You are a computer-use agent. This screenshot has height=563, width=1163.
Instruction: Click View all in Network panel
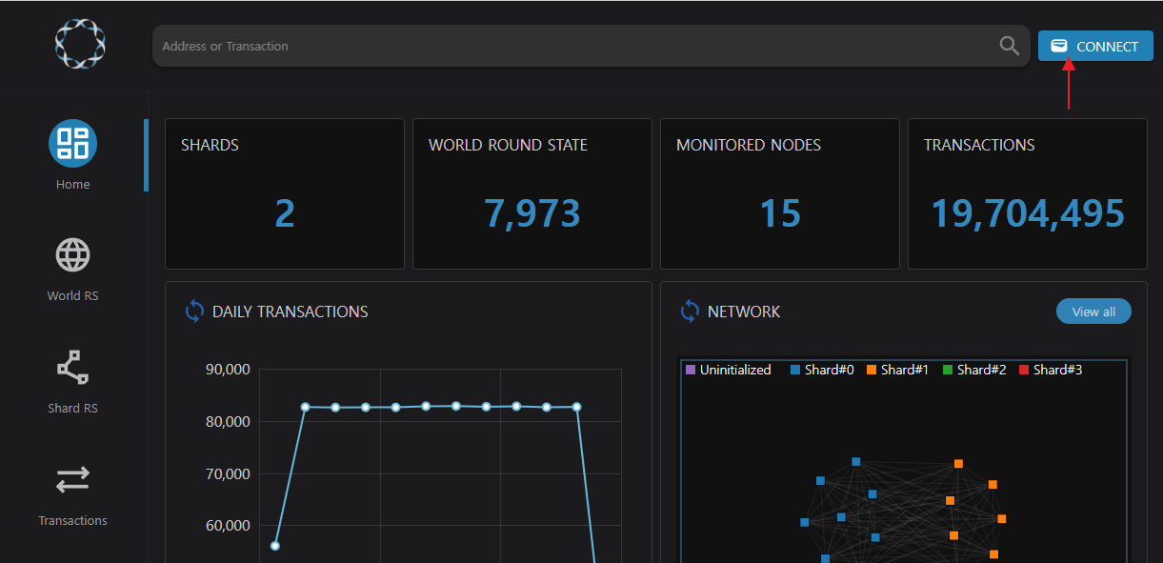1093,312
